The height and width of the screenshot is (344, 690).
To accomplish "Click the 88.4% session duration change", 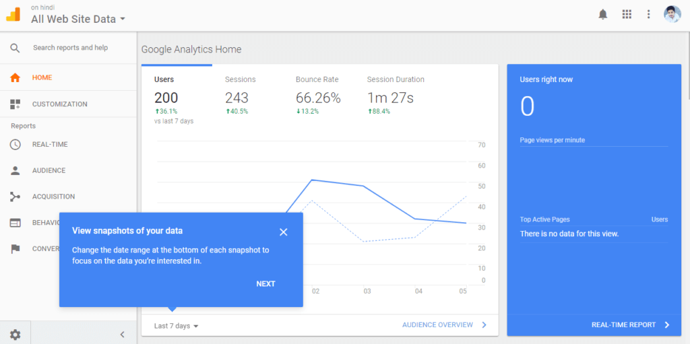I will point(379,111).
